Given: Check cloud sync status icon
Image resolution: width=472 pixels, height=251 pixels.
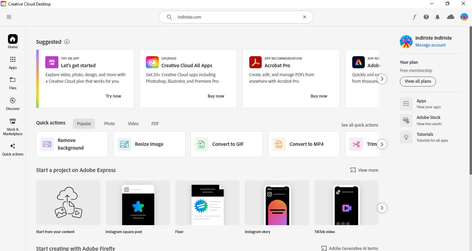Looking at the screenshot, I should point(451,17).
